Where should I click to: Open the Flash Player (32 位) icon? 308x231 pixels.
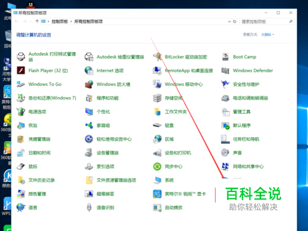tap(21, 70)
